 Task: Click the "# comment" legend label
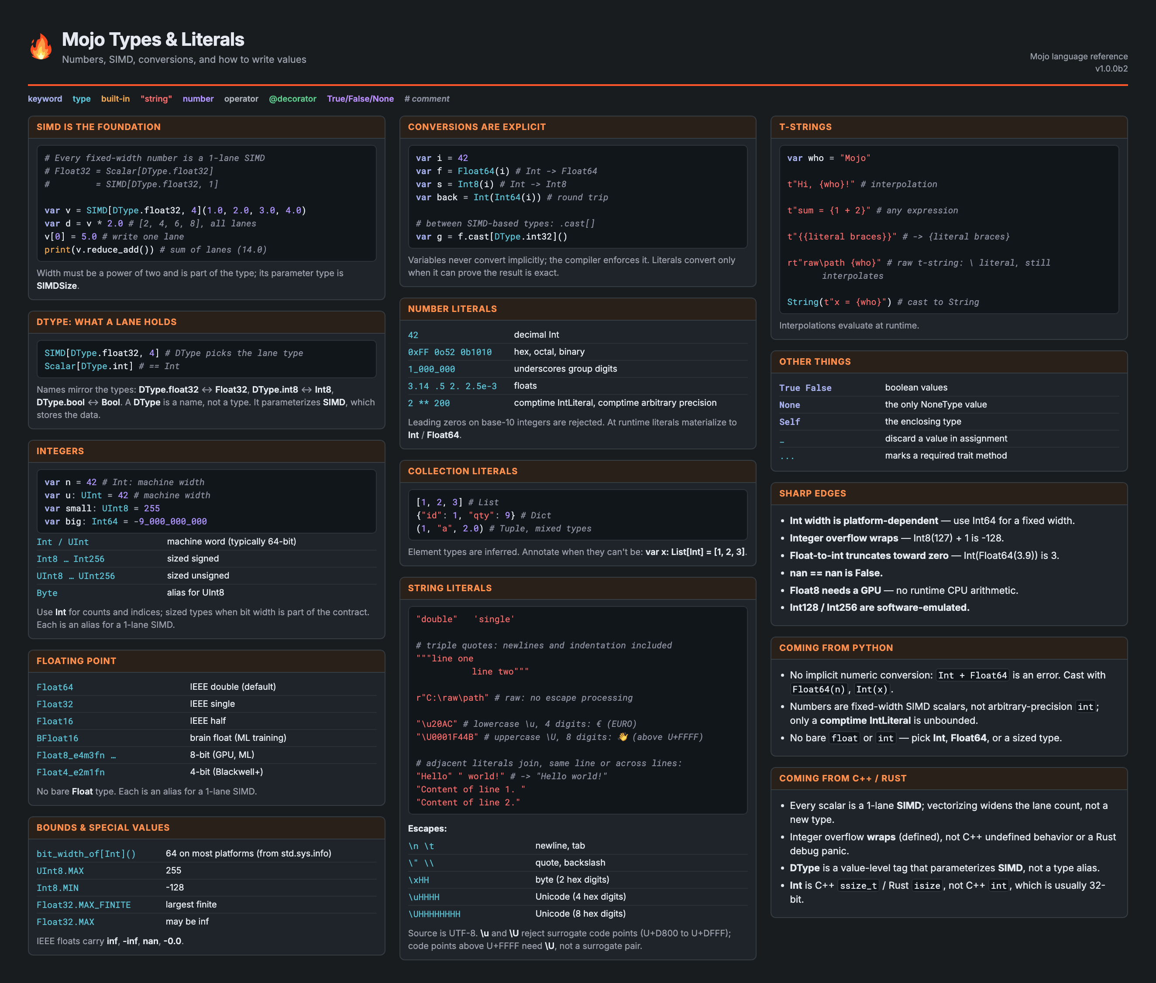[x=427, y=99]
